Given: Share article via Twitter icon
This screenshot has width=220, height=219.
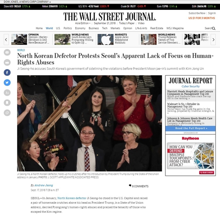Looking at the screenshot, I should coord(7,83).
